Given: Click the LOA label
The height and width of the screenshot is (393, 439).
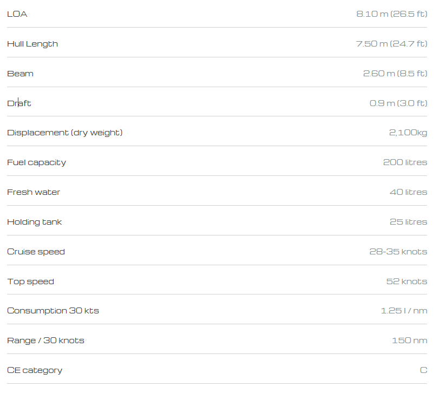Looking at the screenshot, I should pos(17,14).
